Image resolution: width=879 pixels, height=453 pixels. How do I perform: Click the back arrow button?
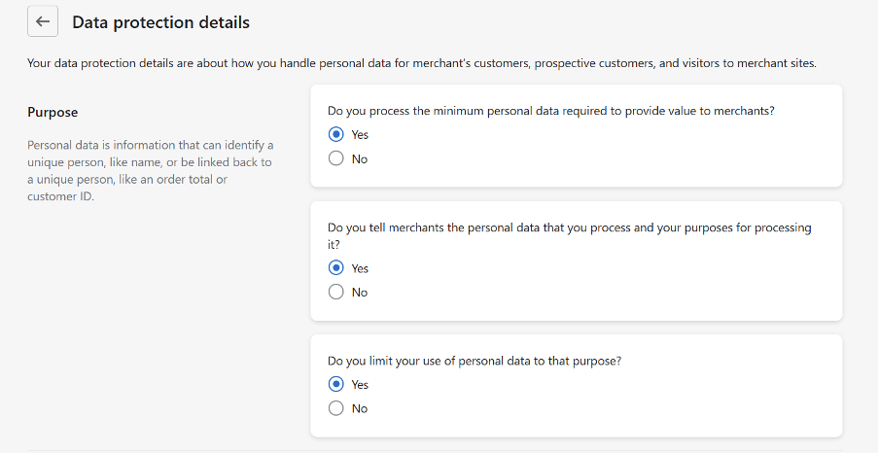(x=43, y=21)
